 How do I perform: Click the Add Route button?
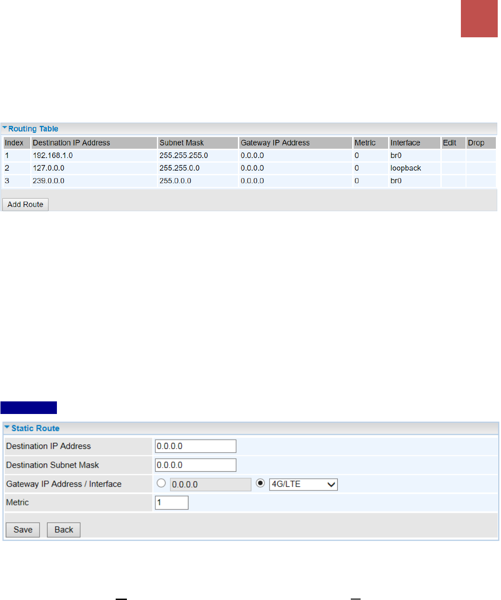point(25,204)
